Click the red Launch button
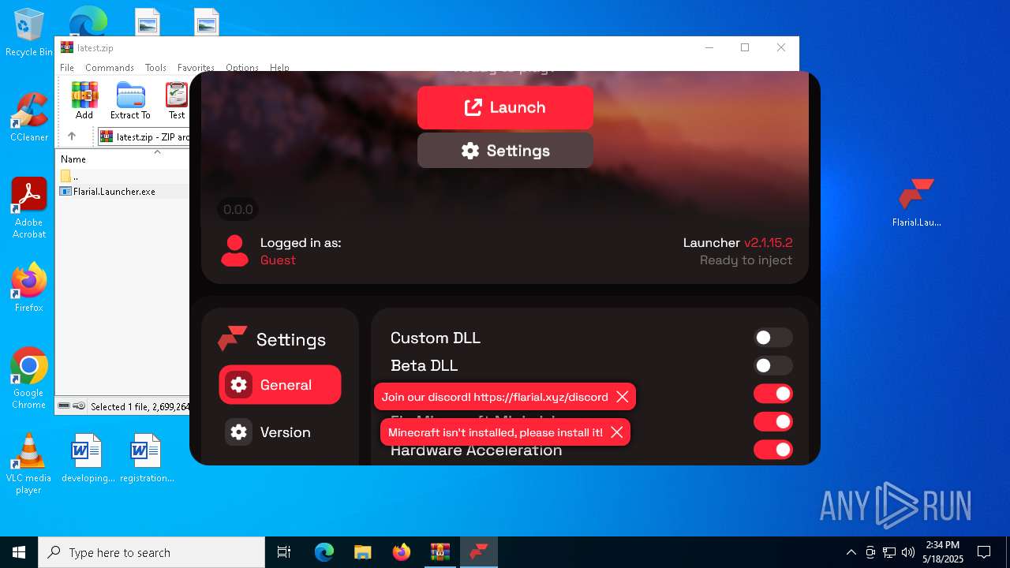The width and height of the screenshot is (1010, 568). [505, 107]
